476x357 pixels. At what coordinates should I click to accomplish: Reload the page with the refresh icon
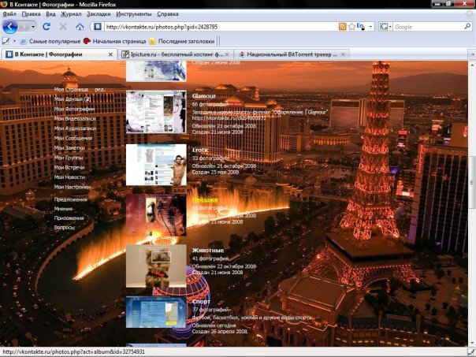46,27
